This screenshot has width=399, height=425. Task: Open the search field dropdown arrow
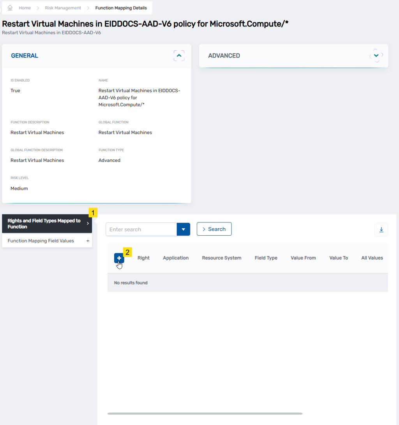[183, 229]
